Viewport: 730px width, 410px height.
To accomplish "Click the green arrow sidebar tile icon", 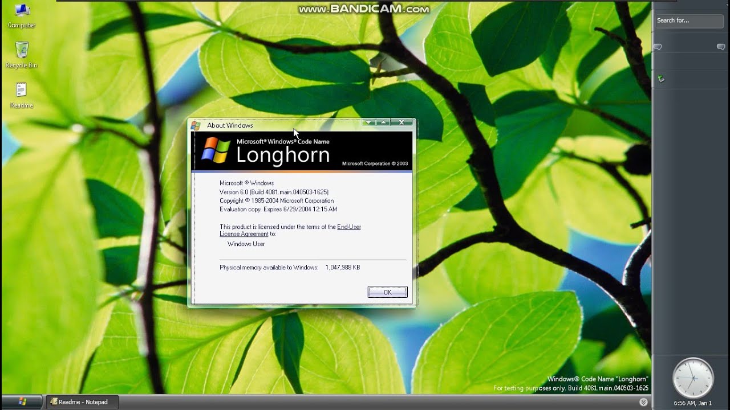I will 661,79.
